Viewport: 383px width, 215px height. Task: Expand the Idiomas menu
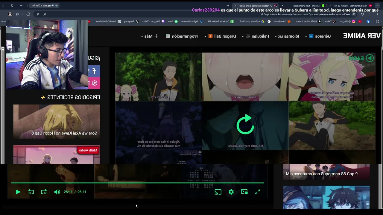click(287, 36)
